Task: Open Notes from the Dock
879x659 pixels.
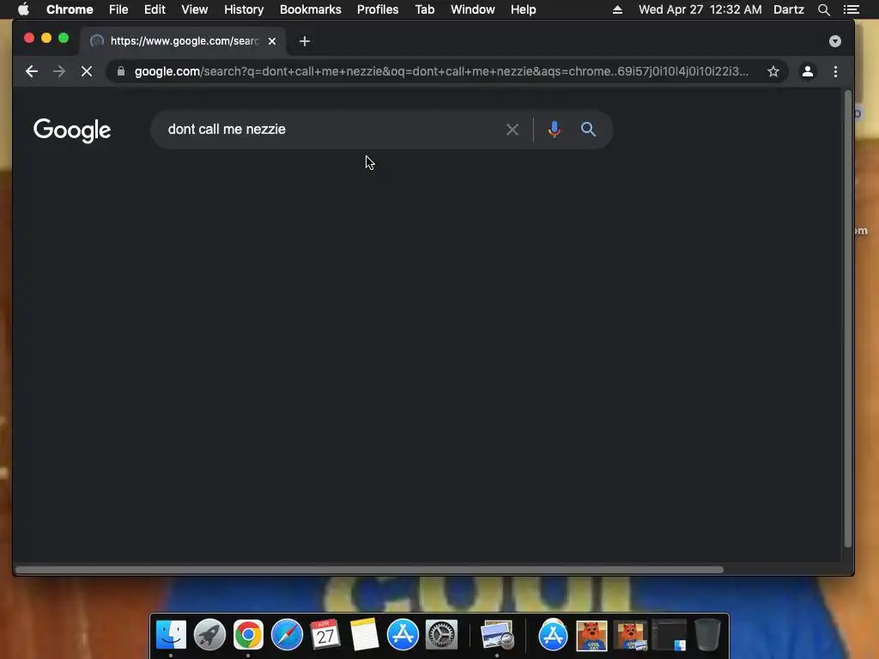Action: pos(364,635)
